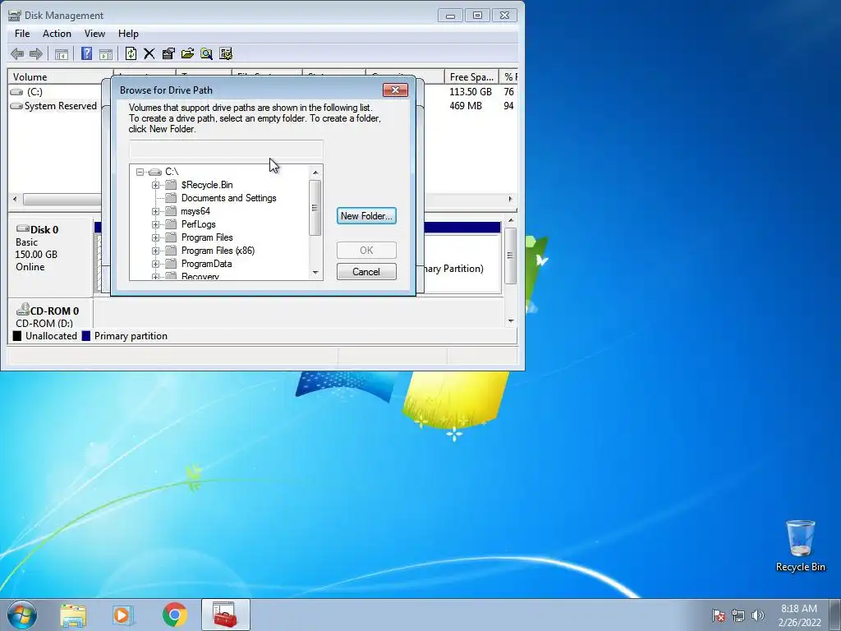The width and height of the screenshot is (841, 631).
Task: Click the $Recycle.Bin folder icon in tree
Action: coord(171,185)
